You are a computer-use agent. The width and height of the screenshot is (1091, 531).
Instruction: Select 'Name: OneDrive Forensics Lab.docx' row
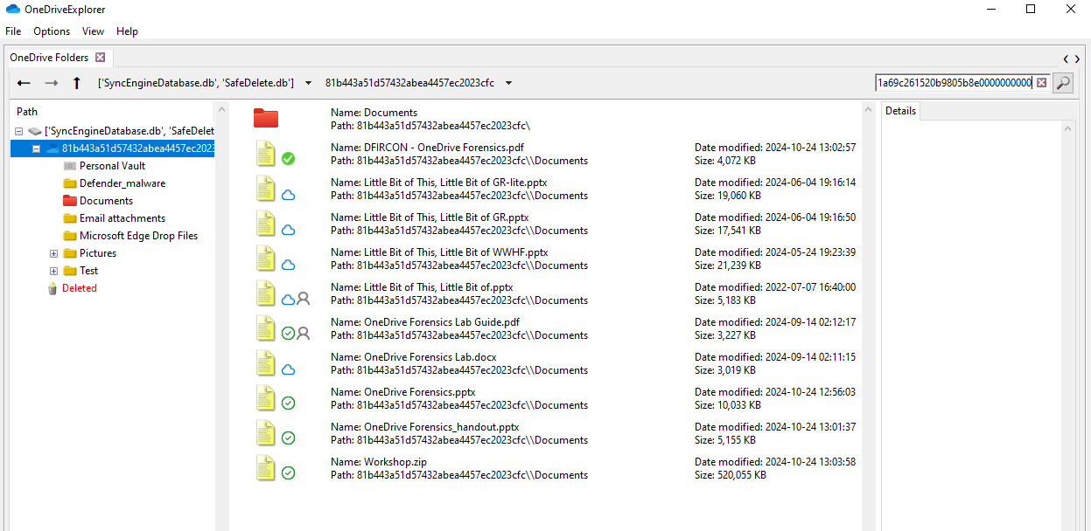tap(414, 357)
